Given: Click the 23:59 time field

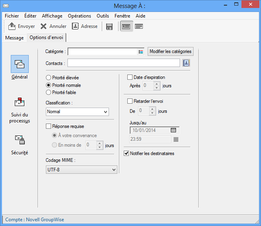Looking at the screenshot, I should (x=150, y=139).
